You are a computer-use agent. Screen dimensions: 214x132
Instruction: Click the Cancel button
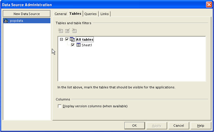179,126
